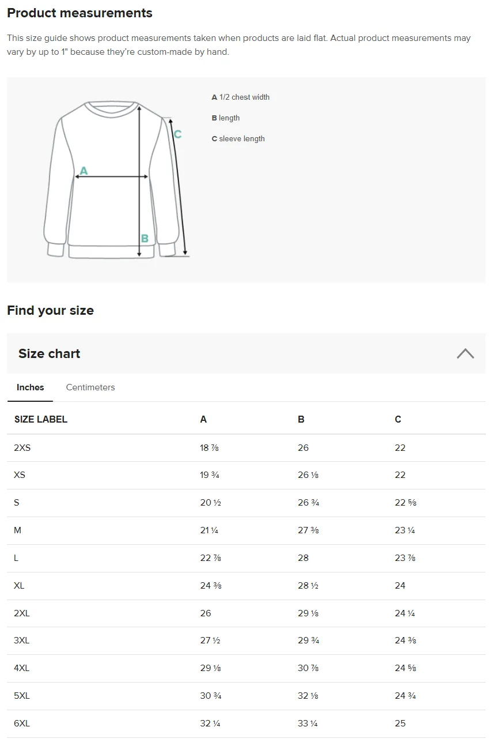Click the A 1/2 chest width legend

[241, 97]
